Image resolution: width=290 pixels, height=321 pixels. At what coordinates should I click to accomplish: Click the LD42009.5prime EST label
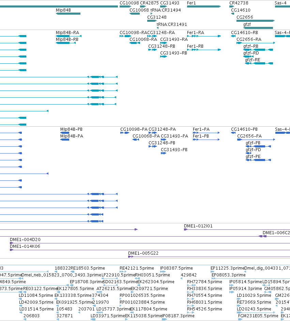click(x=36, y=302)
